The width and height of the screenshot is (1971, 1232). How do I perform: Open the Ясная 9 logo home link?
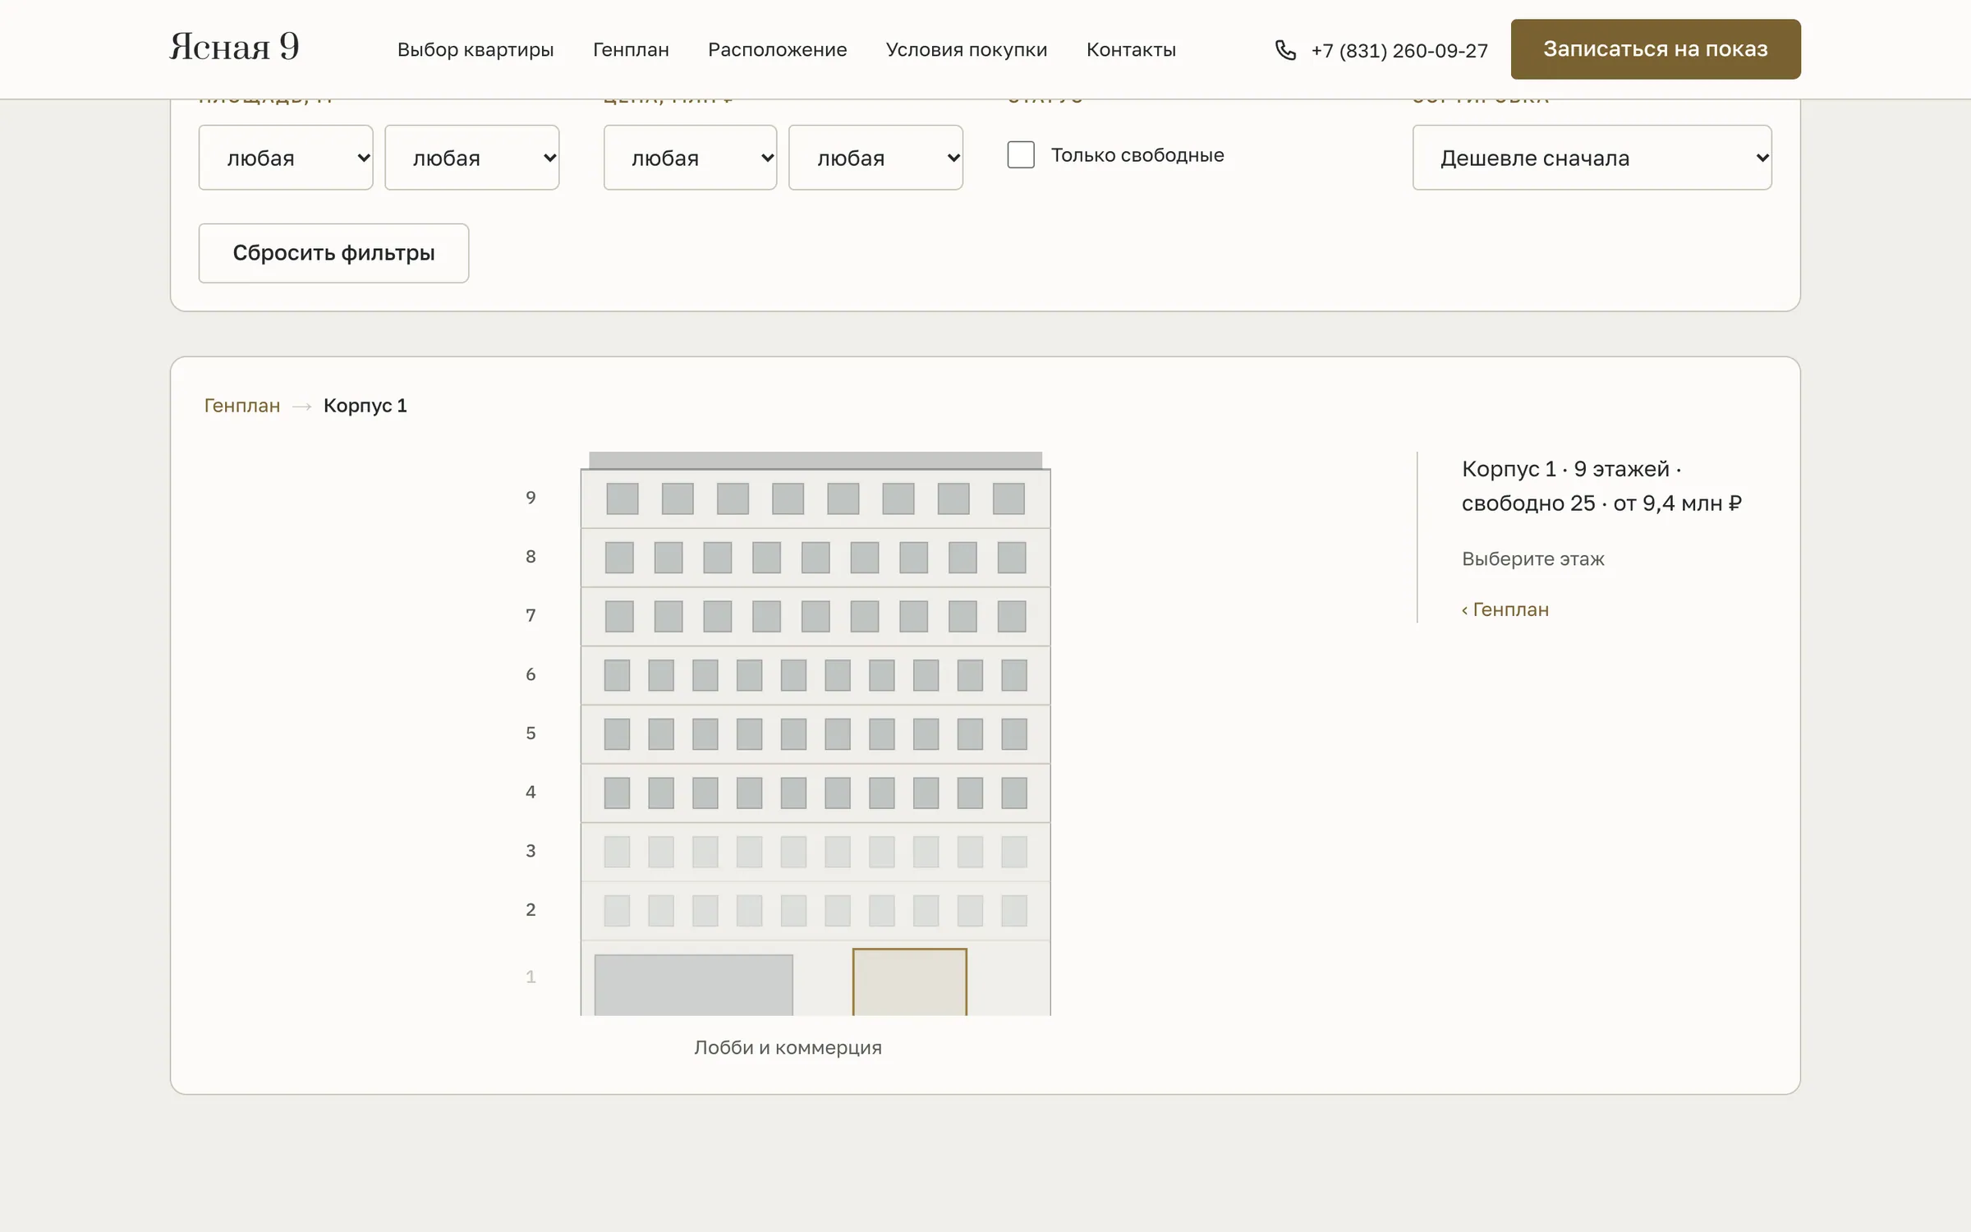point(234,48)
